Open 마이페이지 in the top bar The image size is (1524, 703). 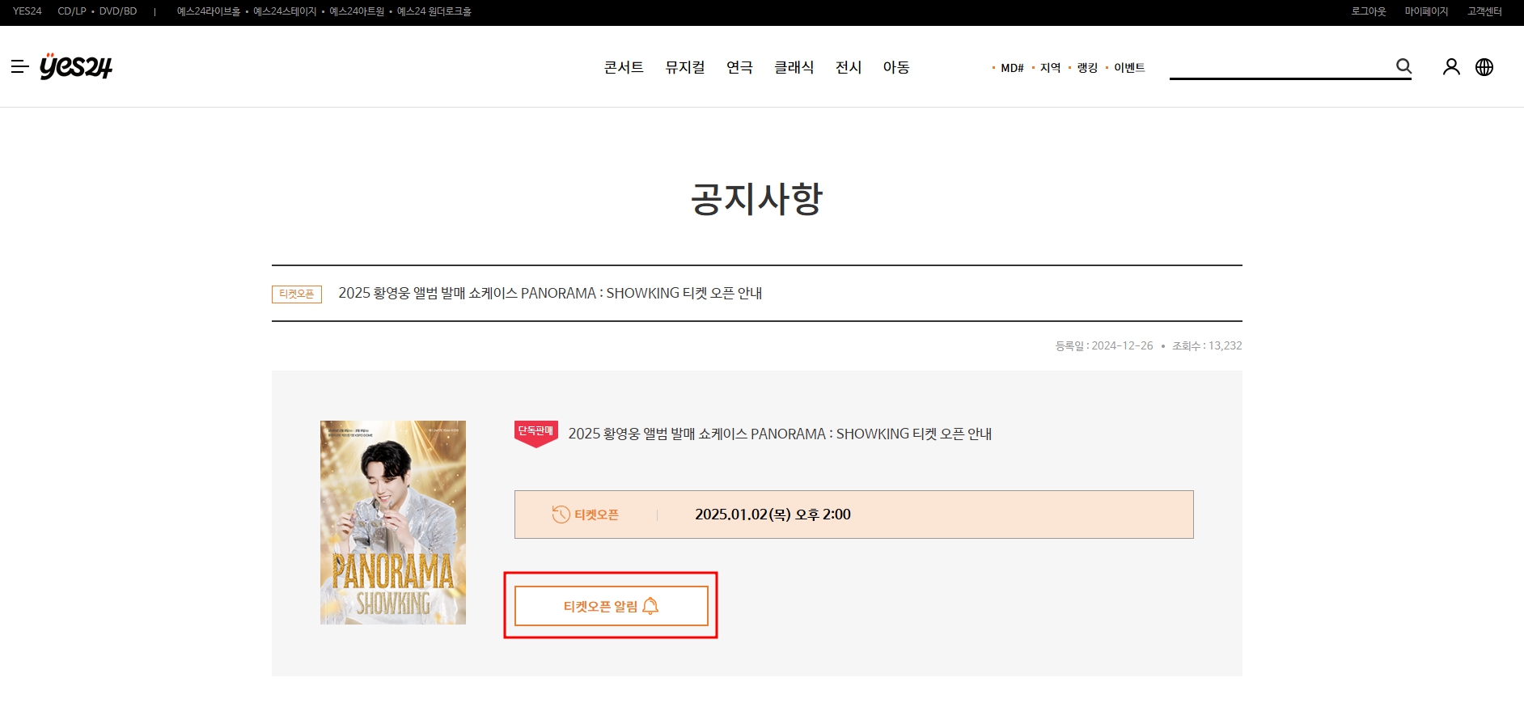pos(1426,11)
